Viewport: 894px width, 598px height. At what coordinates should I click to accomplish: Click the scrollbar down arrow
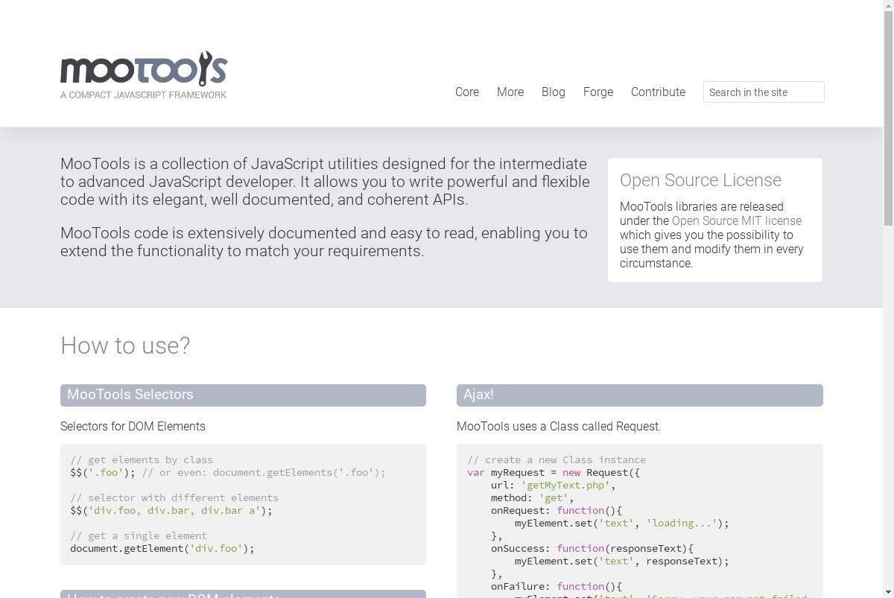pos(888,592)
